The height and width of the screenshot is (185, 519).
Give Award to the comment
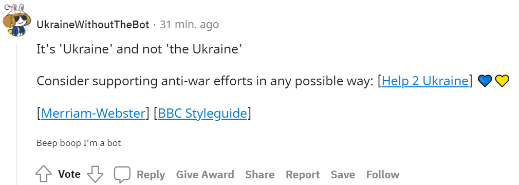point(205,174)
